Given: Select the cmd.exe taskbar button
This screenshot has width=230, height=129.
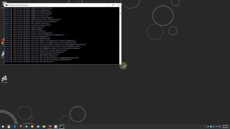Looking at the screenshot, I should 61,126.
